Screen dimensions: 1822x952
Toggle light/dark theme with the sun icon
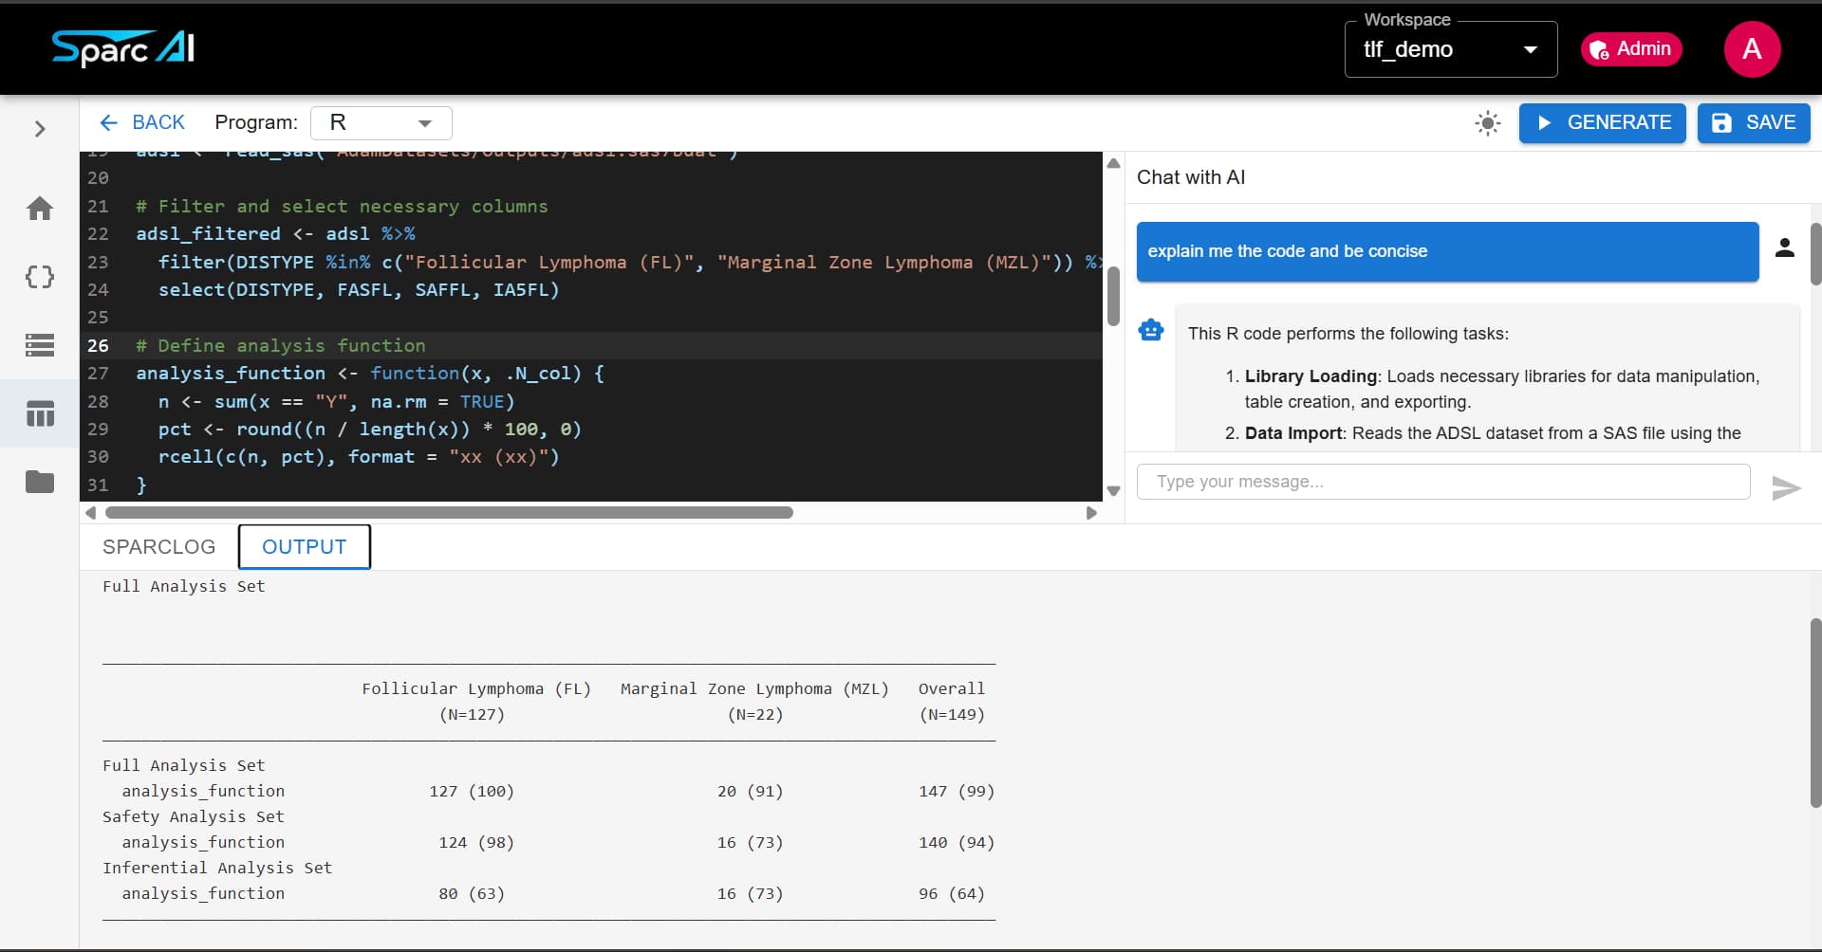coord(1487,123)
